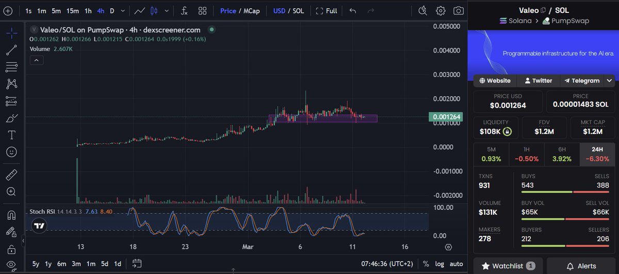Select the crosshair cursor tool
619x274 pixels.
pyautogui.click(x=12, y=33)
